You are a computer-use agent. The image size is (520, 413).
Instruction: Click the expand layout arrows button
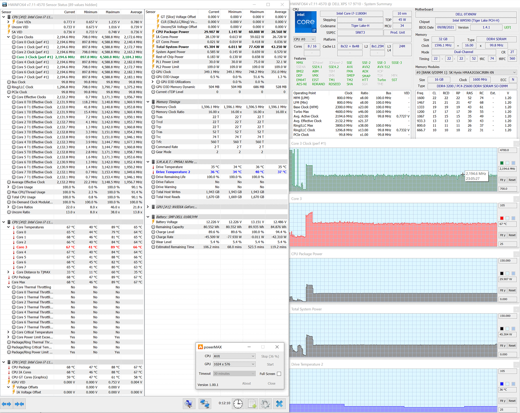click(6, 404)
